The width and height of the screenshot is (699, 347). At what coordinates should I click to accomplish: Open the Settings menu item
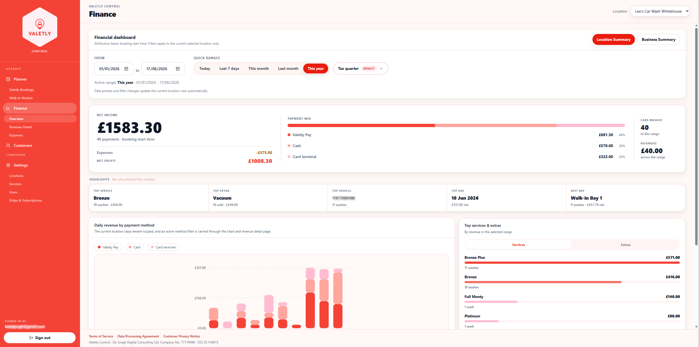pos(40,165)
